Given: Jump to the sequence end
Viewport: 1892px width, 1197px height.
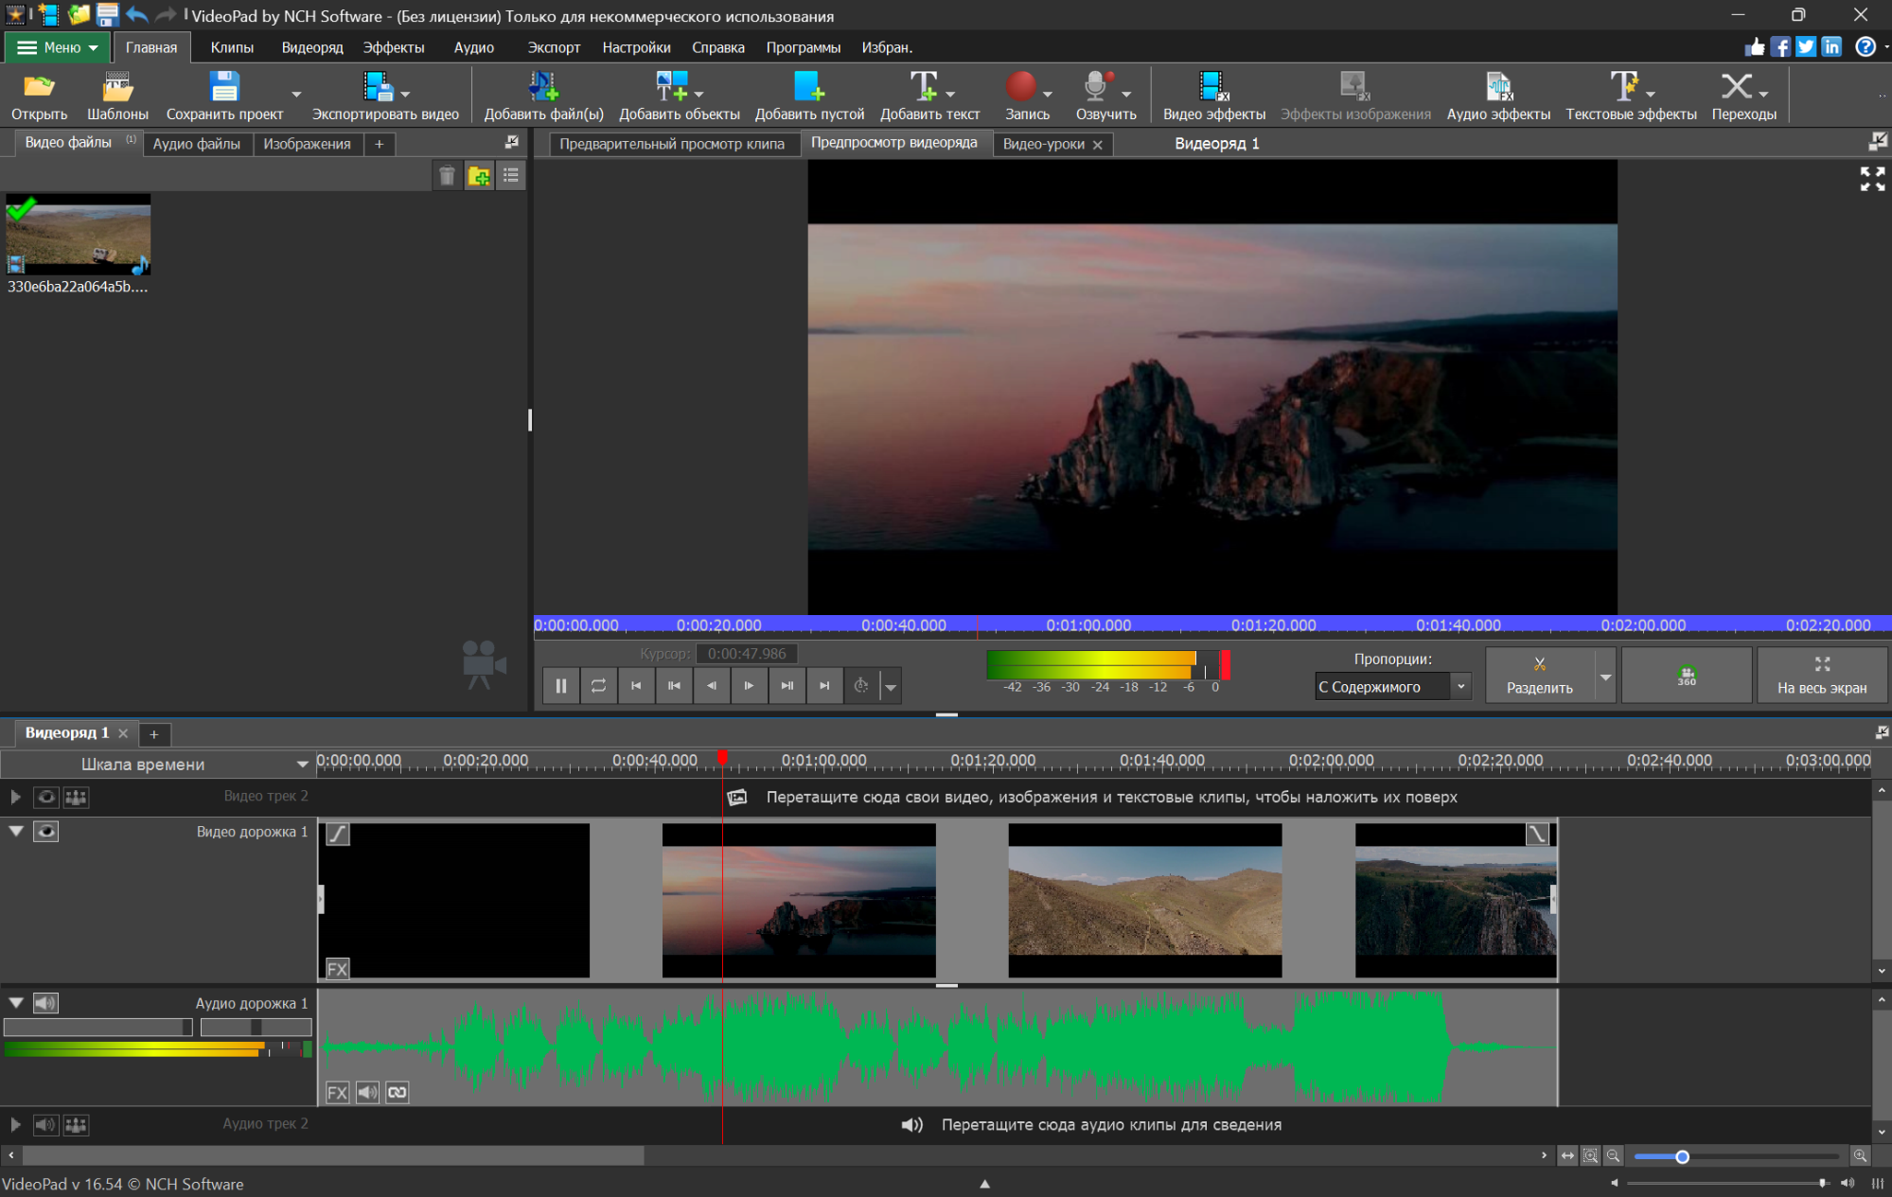Looking at the screenshot, I should coord(824,686).
